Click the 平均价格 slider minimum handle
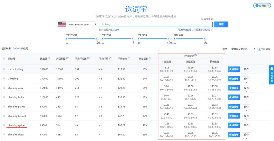Viewport: 274px width, 141px height. pos(139,39)
